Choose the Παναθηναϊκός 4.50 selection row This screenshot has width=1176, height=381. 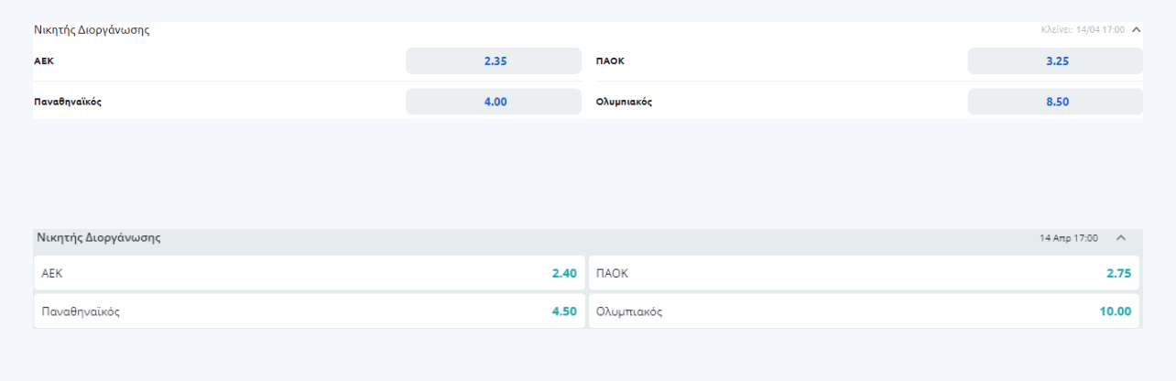309,311
